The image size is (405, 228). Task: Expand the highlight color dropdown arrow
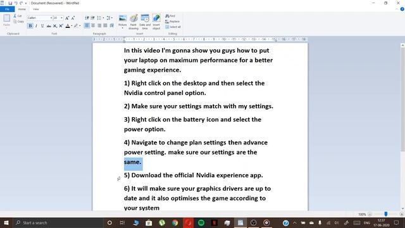(x=80, y=26)
